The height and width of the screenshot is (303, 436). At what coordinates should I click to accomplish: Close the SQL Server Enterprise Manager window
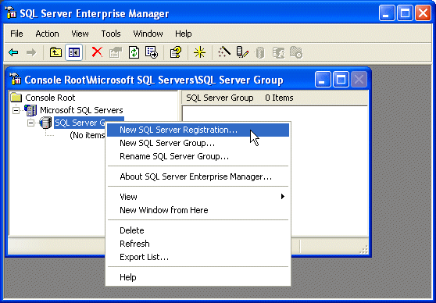tap(423, 13)
